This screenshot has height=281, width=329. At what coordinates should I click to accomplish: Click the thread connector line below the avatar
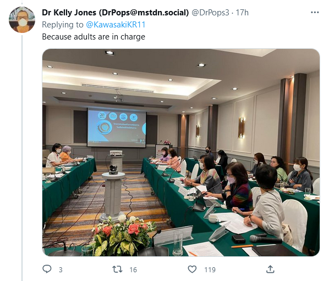point(22,157)
